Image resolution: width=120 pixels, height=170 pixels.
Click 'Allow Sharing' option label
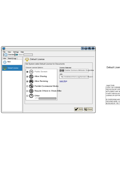click(41, 76)
